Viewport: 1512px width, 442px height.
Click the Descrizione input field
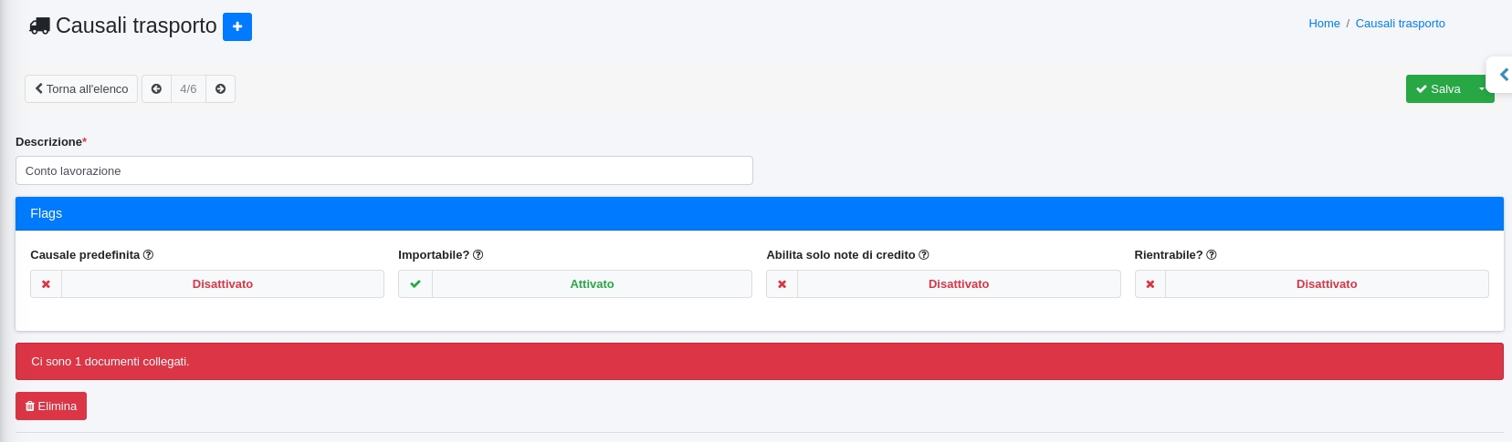click(383, 170)
